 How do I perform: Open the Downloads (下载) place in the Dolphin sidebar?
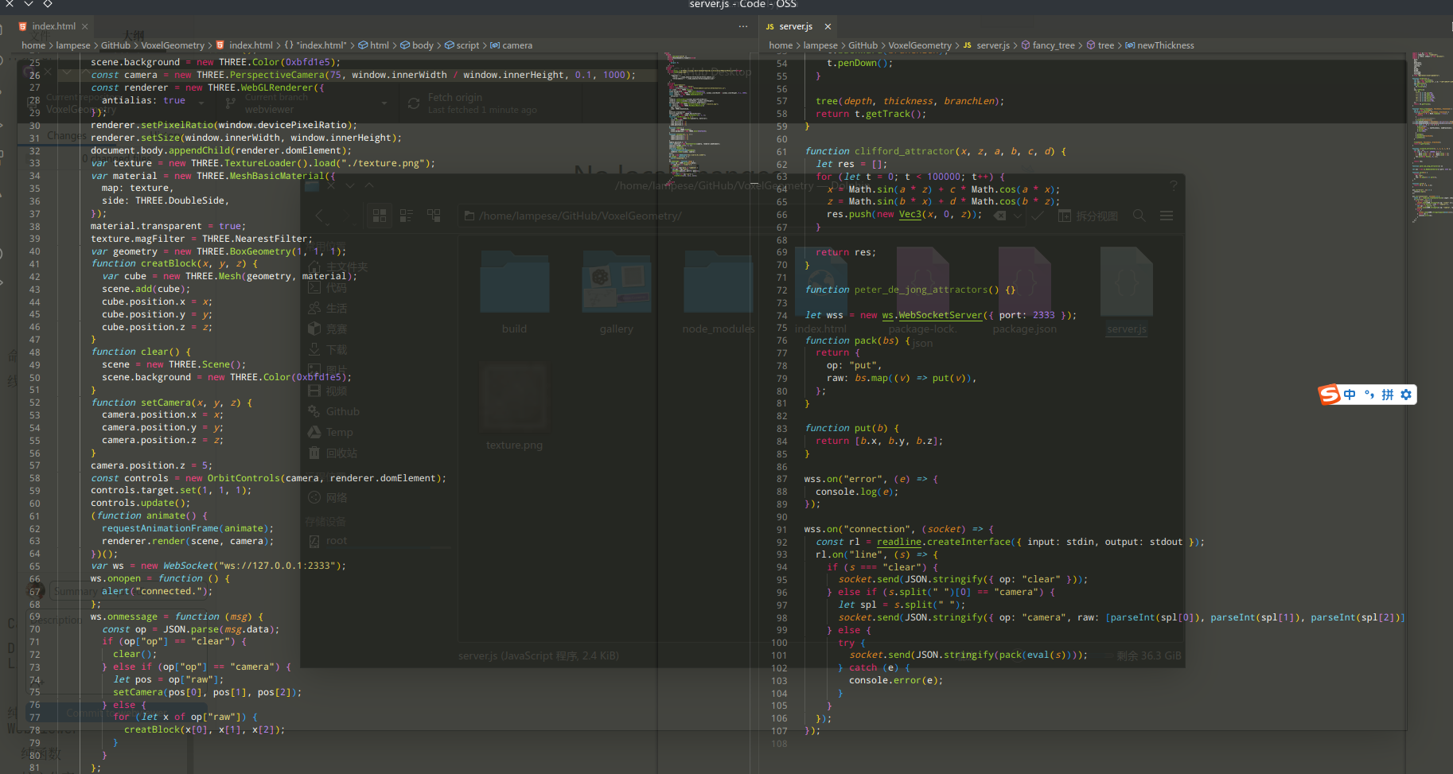pyautogui.click(x=328, y=349)
